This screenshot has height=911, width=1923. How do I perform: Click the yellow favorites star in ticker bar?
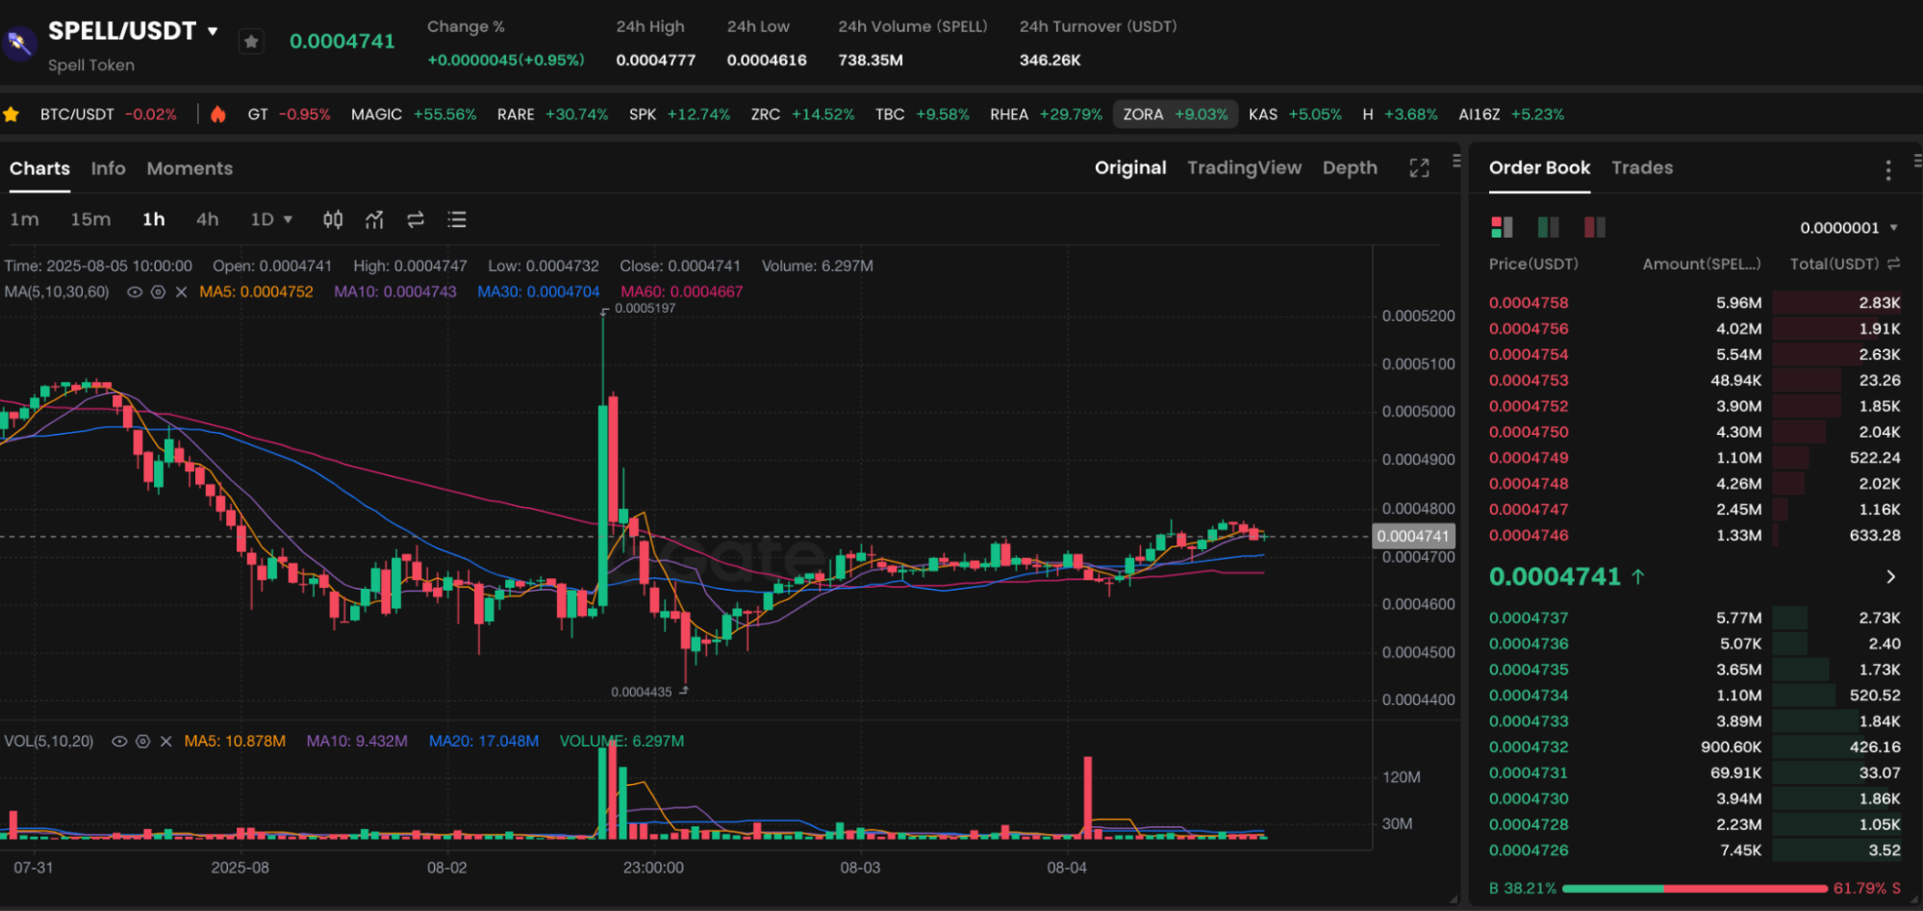click(x=12, y=114)
